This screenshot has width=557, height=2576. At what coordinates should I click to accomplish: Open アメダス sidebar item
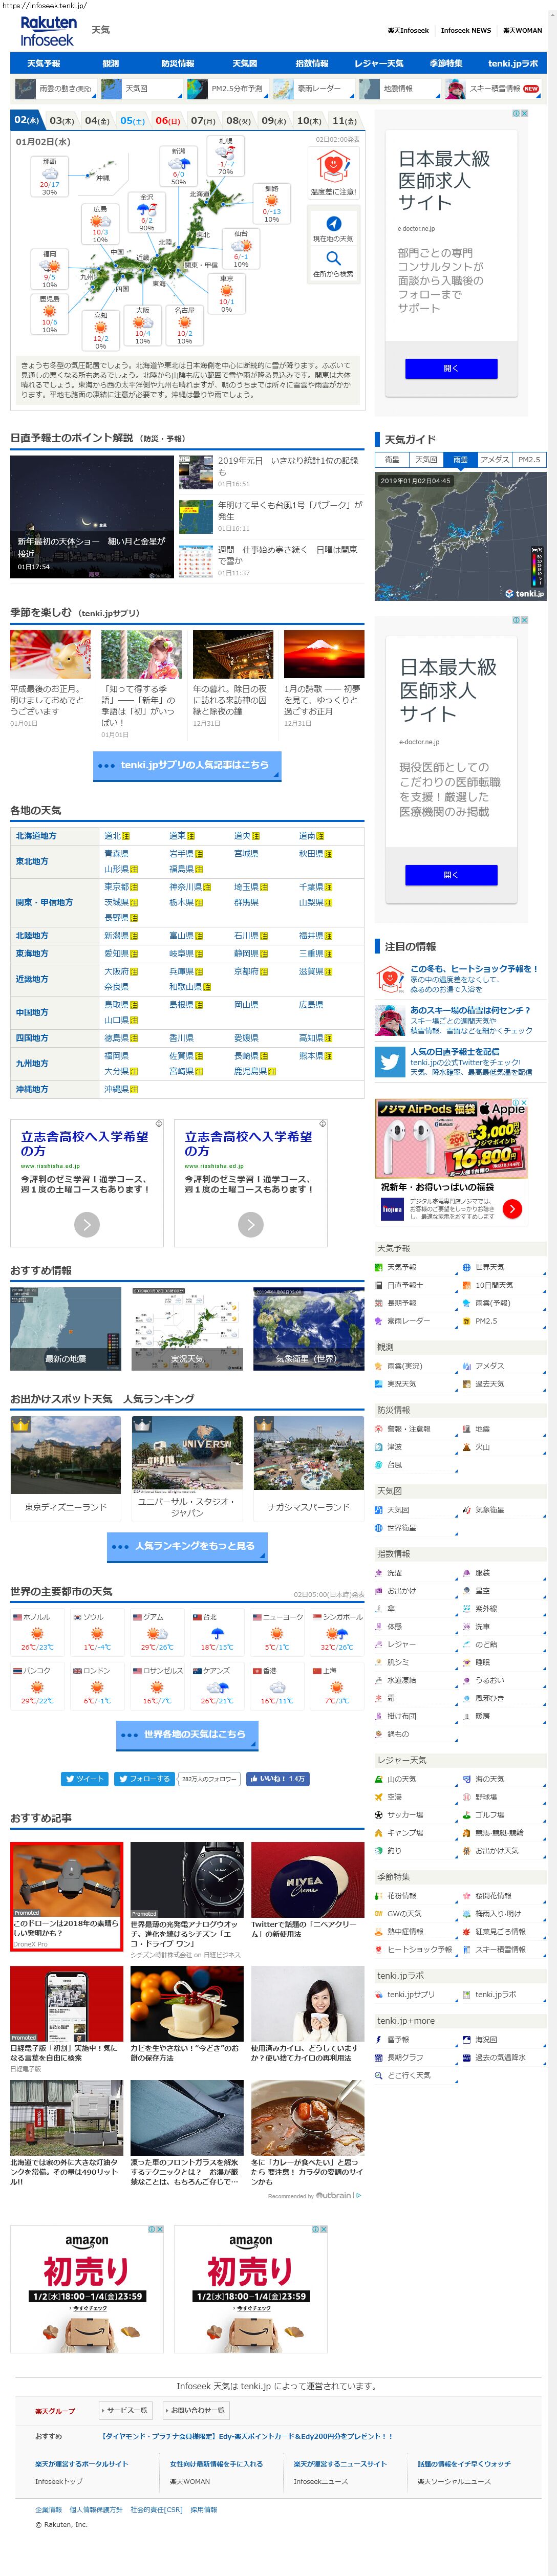pos(490,1366)
